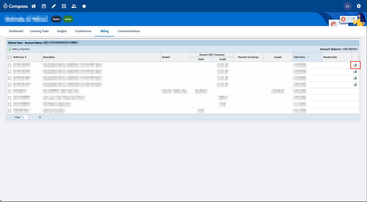Print receipt for the third transaction row
Viewport: 367px width, 202px height.
355,78
